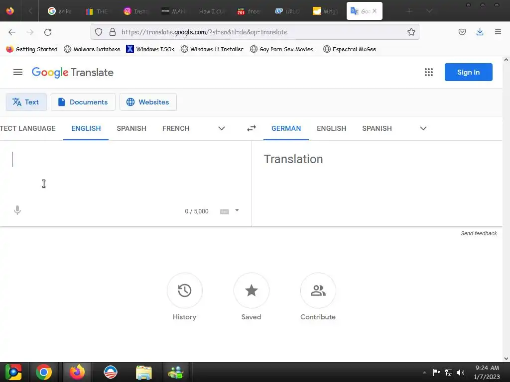List all tabs dropdown
This screenshot has height=382, width=510.
[429, 11]
